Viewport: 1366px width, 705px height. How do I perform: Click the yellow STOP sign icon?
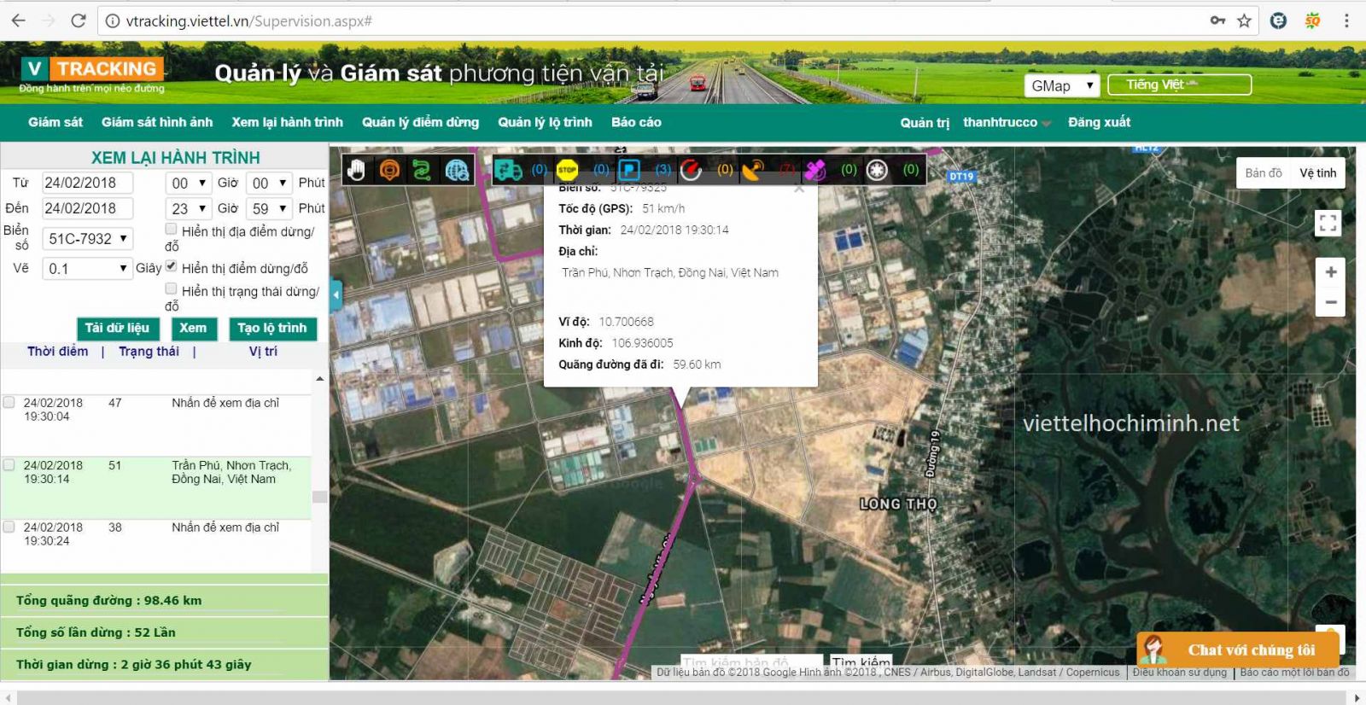(567, 170)
